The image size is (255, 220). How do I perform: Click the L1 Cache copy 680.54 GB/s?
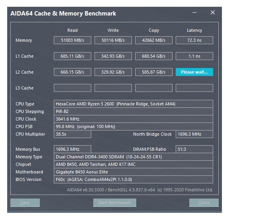(154, 56)
